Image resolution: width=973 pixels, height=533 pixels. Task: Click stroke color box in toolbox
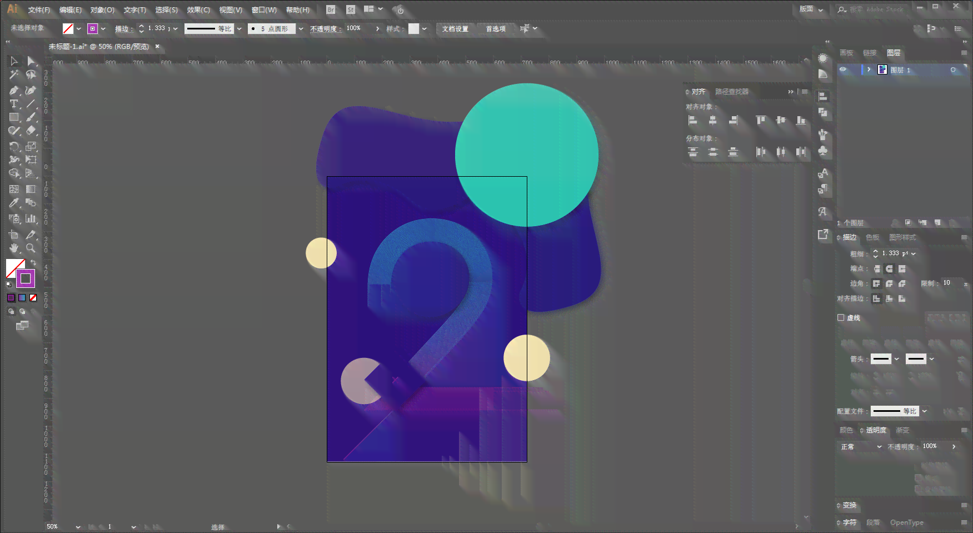click(x=26, y=278)
